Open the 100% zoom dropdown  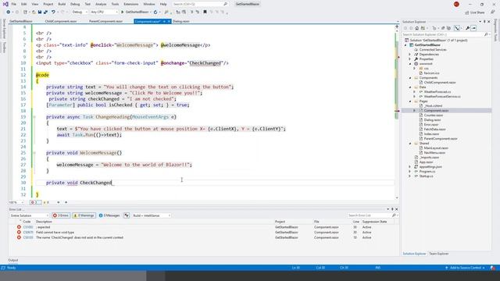click(16, 202)
